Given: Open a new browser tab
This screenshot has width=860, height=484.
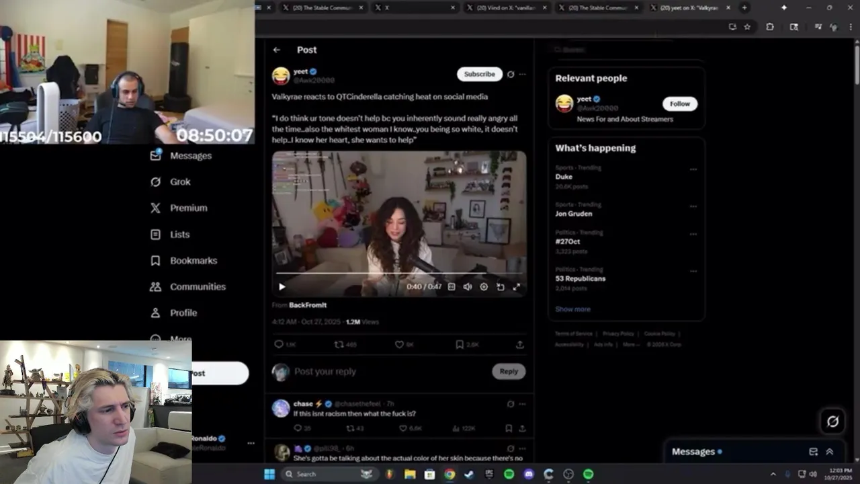Looking at the screenshot, I should click(744, 7).
